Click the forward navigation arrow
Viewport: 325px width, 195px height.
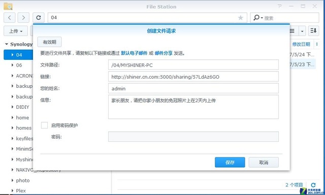click(23, 18)
